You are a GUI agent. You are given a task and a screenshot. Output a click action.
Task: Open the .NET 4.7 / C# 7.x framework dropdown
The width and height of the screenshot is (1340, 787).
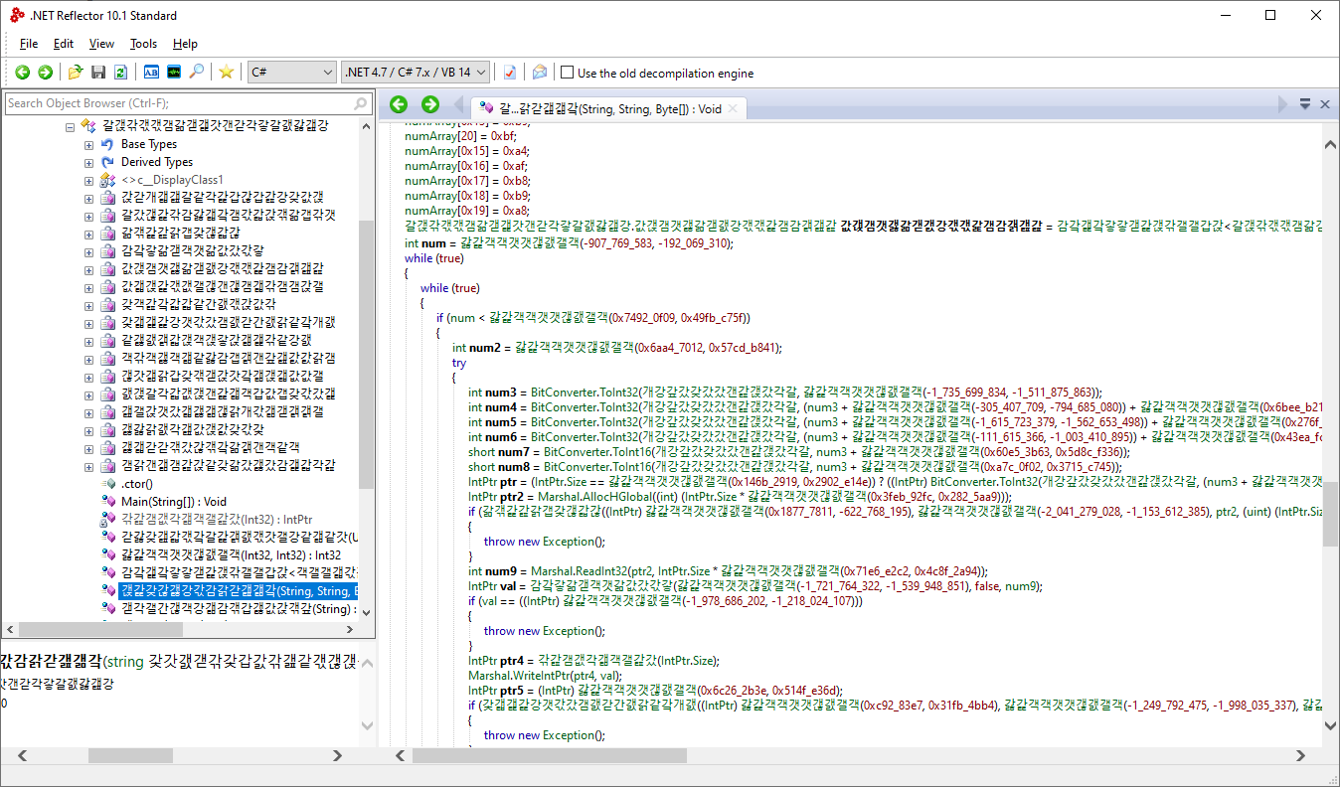(416, 73)
